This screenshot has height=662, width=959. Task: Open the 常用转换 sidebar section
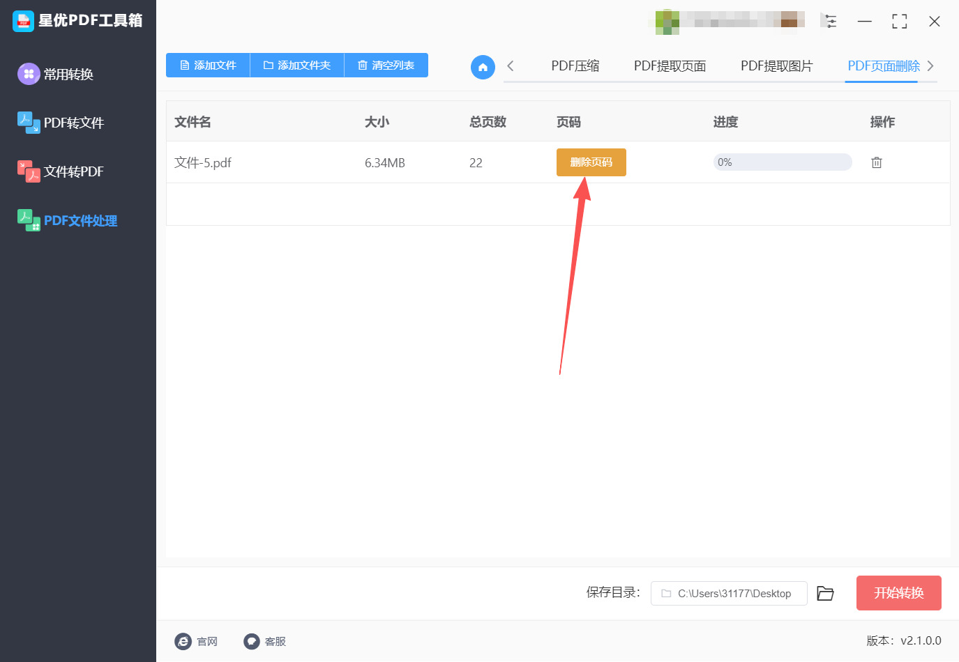(56, 74)
